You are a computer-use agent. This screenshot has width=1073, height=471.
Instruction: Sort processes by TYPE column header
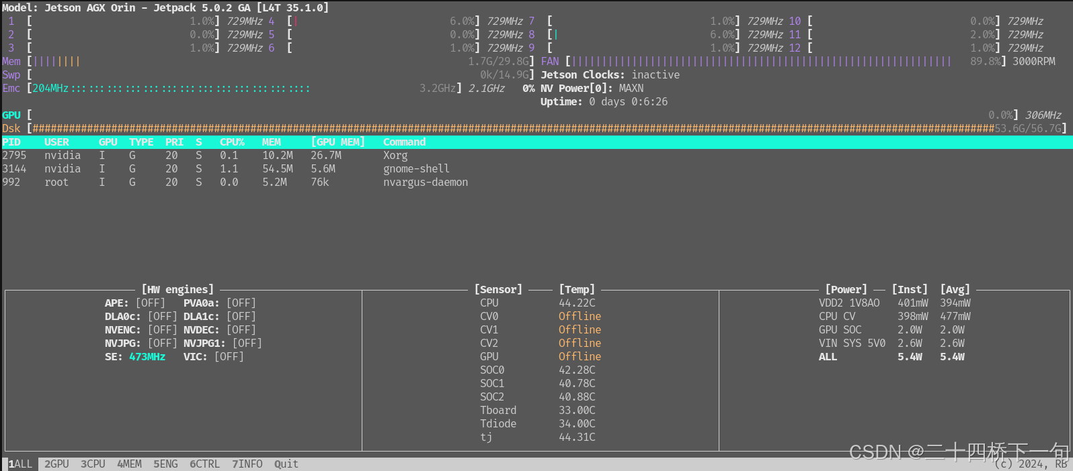coord(141,142)
